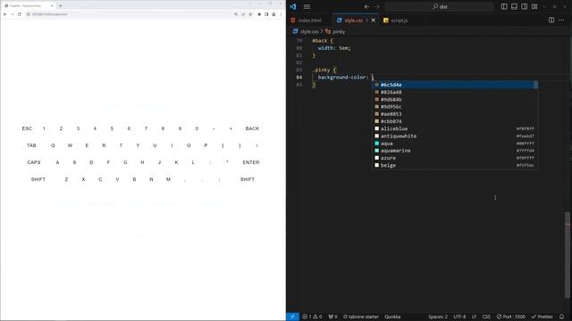Change language mode CSS

[486, 317]
